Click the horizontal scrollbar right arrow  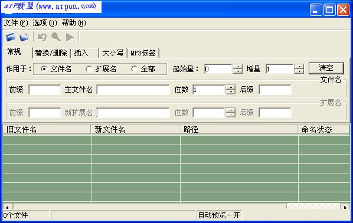(x=345, y=206)
